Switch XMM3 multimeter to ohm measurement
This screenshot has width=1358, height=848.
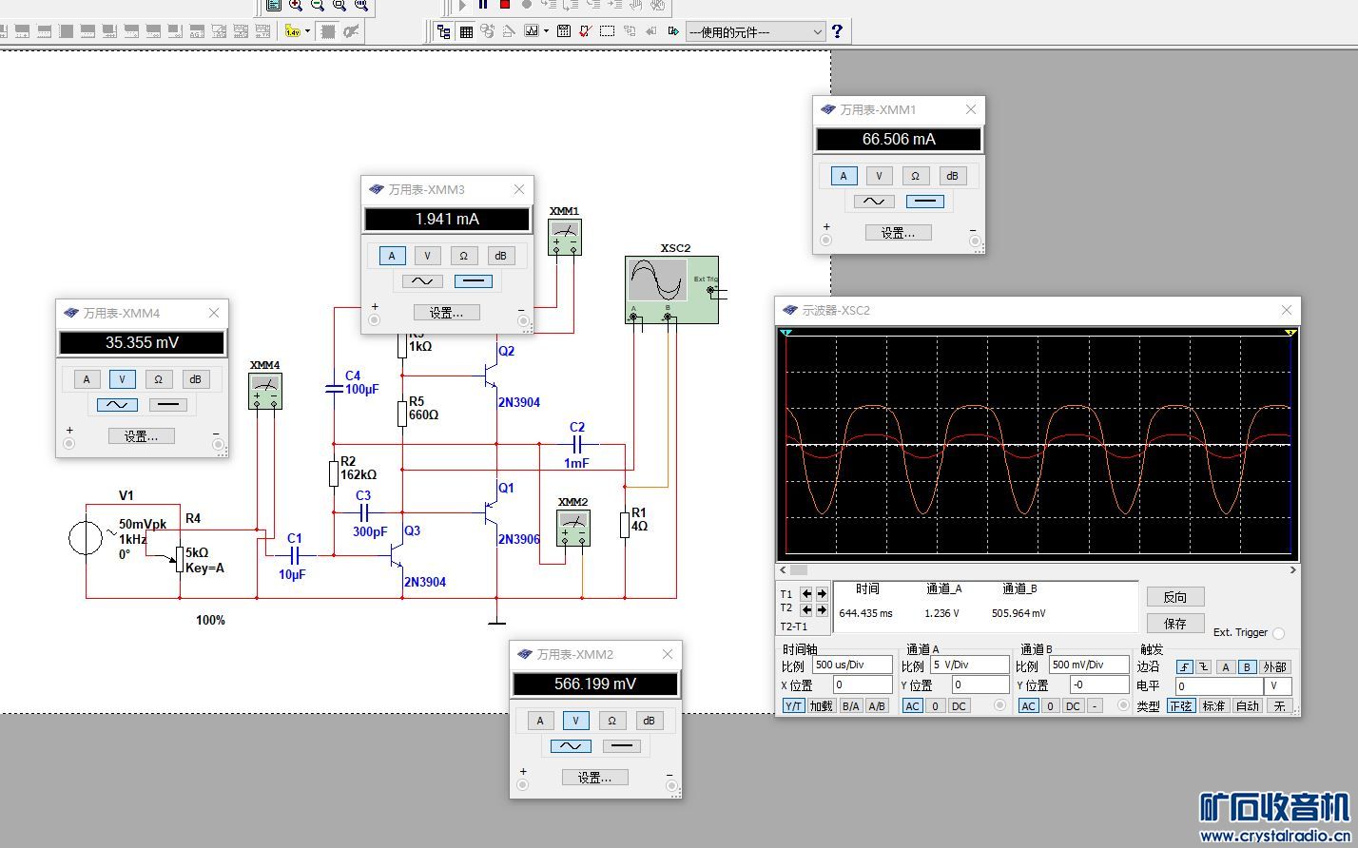tap(463, 256)
